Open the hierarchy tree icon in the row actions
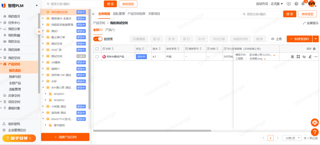Viewport: 320px width, 145px height. [304, 57]
